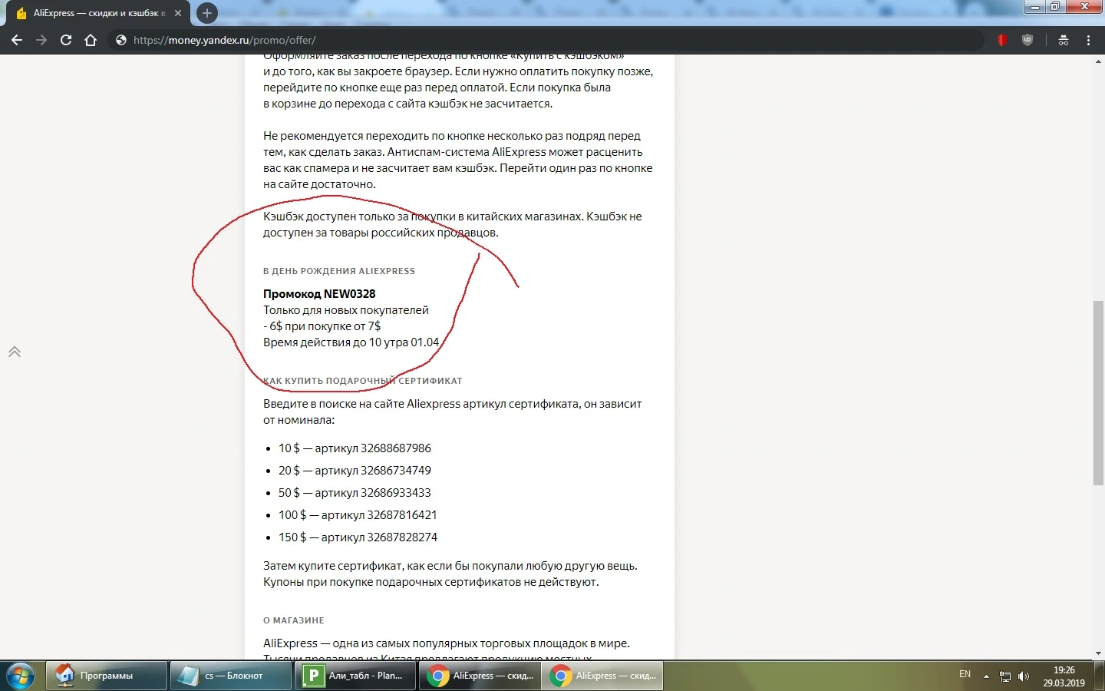Screen dimensions: 1105x691
Task: Click the red extension icon in toolbar
Action: tap(1001, 40)
